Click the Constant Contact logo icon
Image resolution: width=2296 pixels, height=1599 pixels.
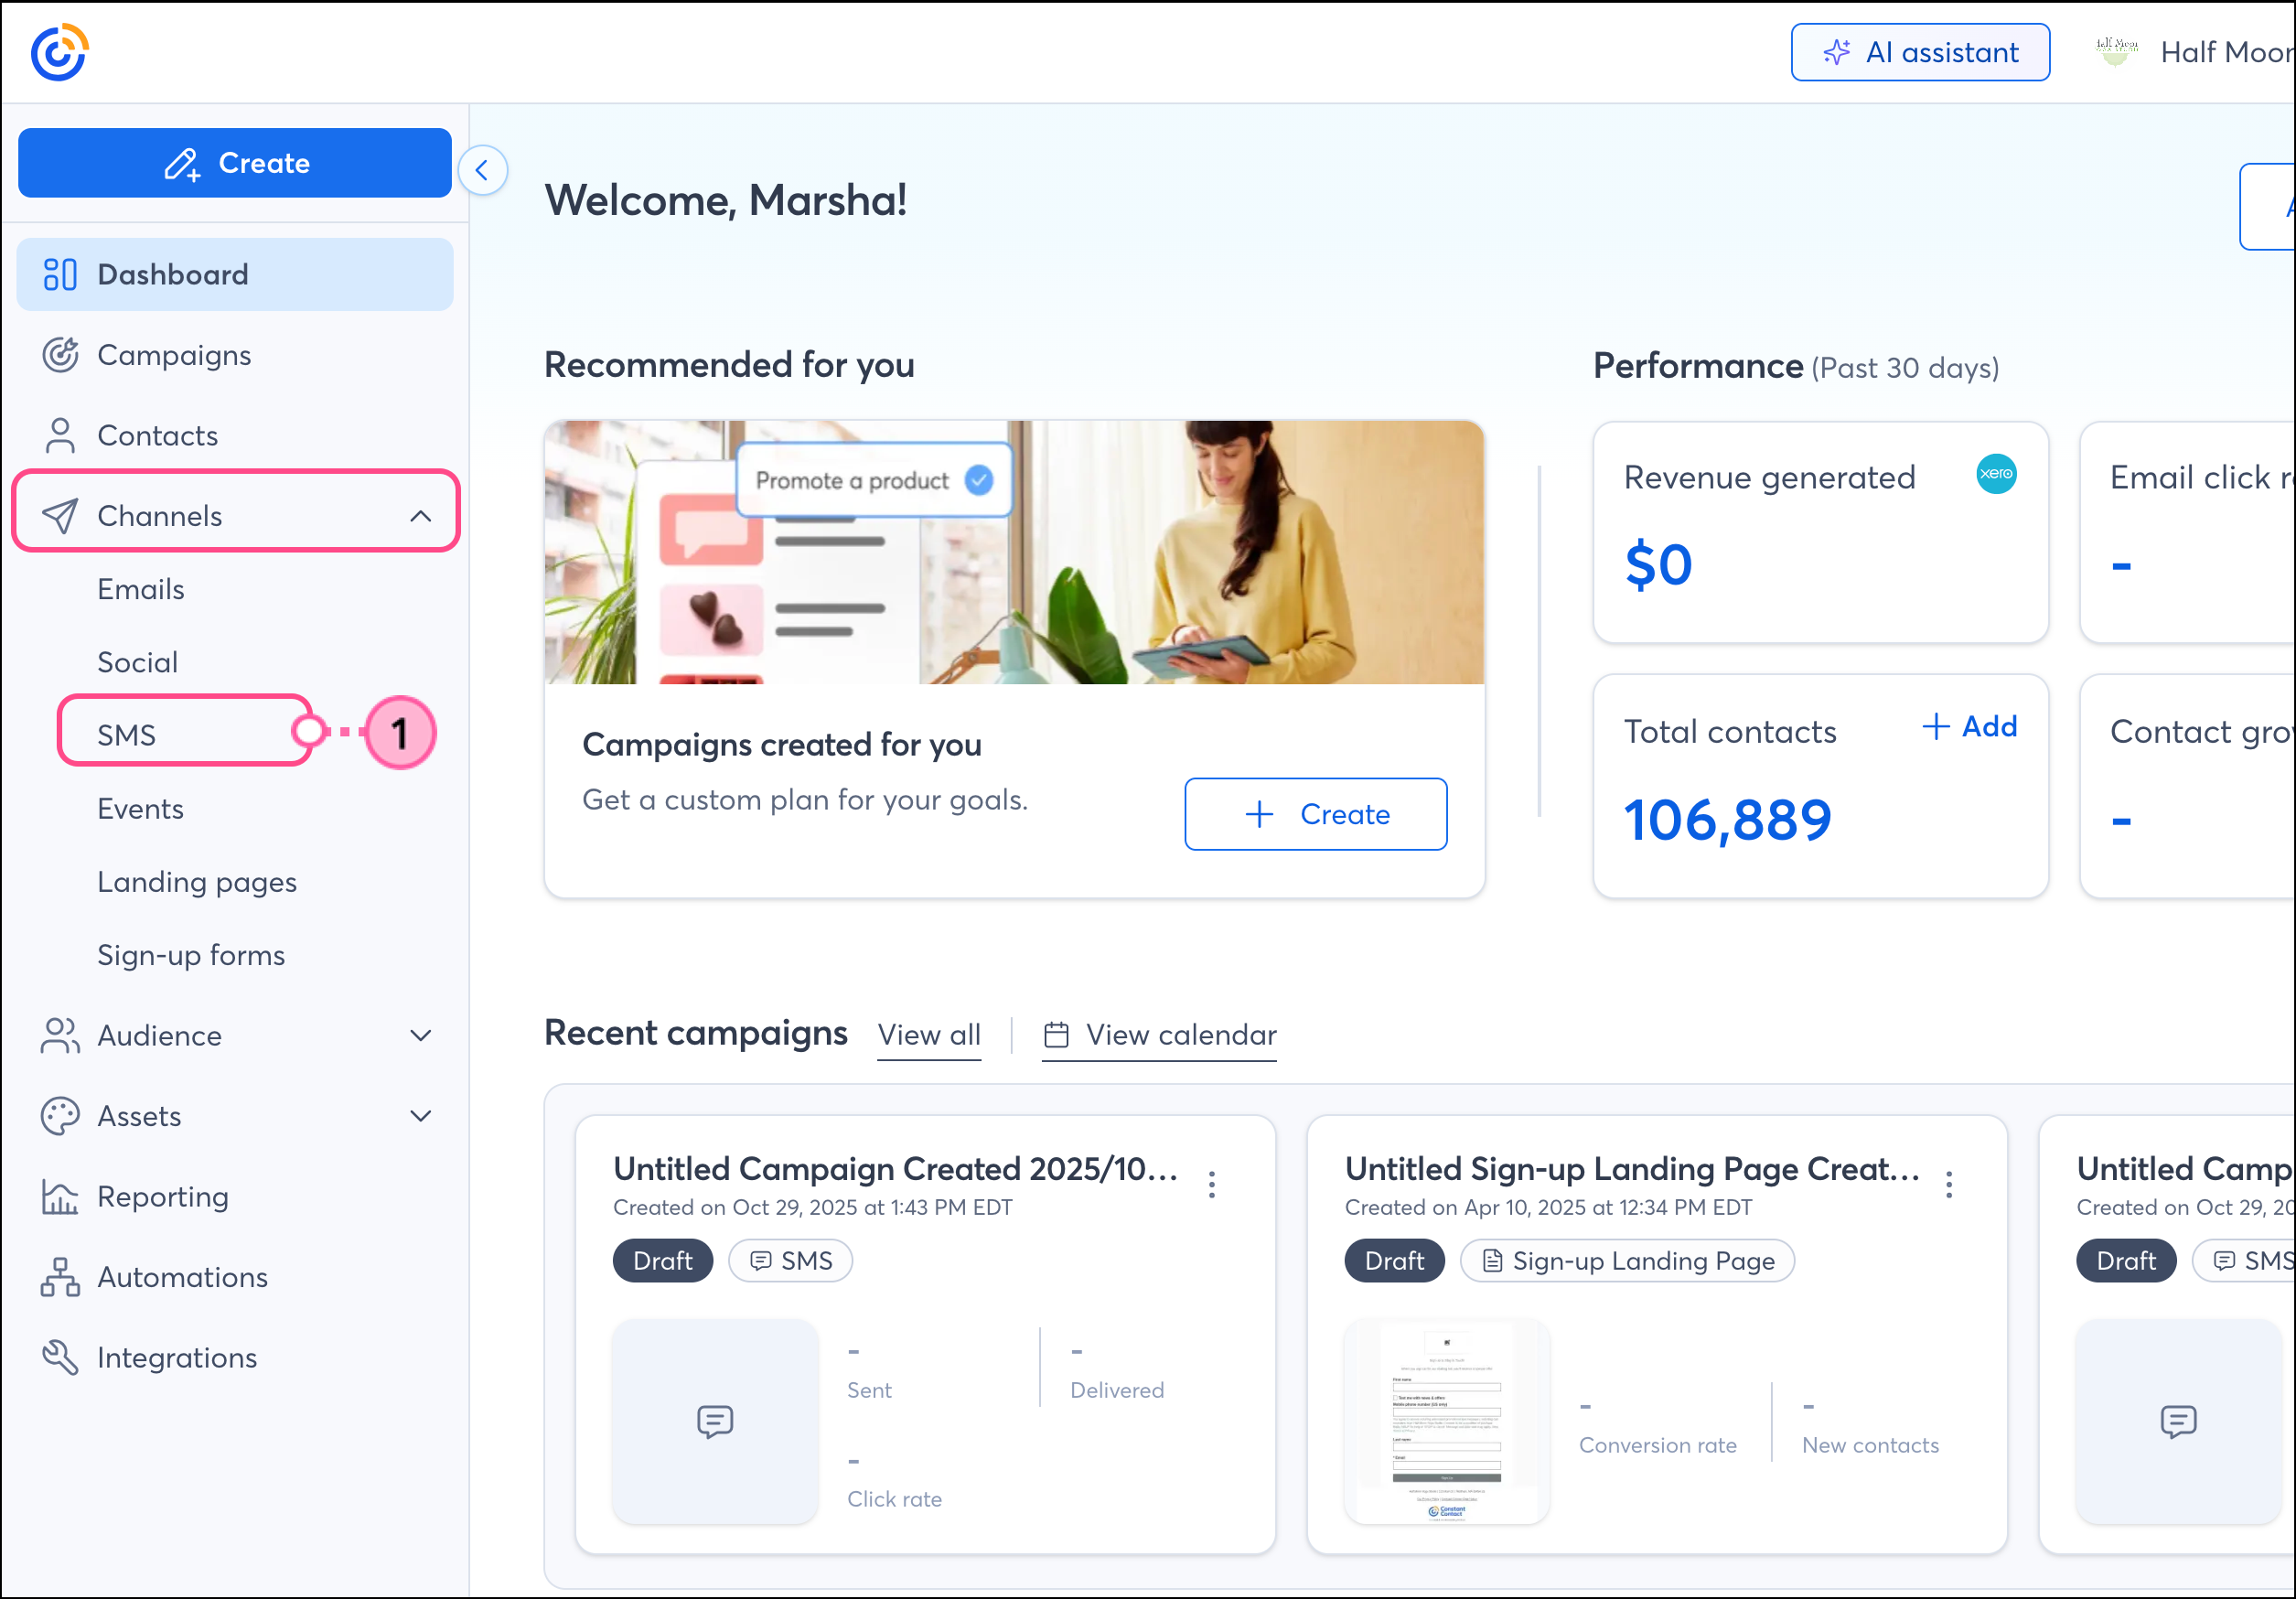pos(59,52)
